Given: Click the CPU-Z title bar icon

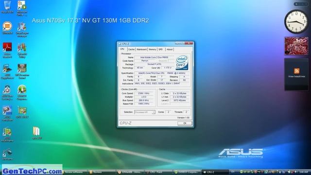Looking at the screenshot, I should pyautogui.click(x=120, y=44).
